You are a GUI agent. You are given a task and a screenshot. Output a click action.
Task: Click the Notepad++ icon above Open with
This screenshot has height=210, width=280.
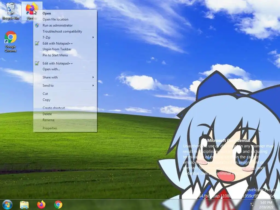[x=37, y=63]
